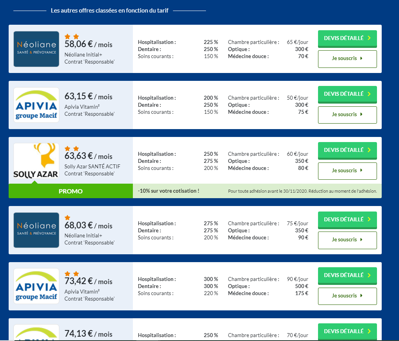Click the Apivia logo on the 63,15 € offer
Viewport: 399px width, 341px height.
(x=36, y=105)
